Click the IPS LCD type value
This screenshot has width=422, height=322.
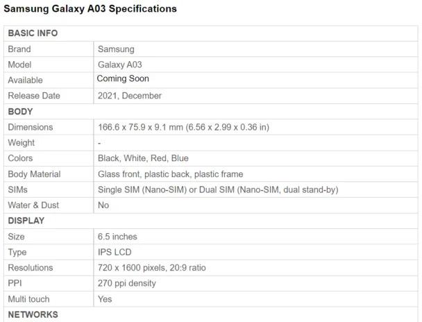point(115,252)
